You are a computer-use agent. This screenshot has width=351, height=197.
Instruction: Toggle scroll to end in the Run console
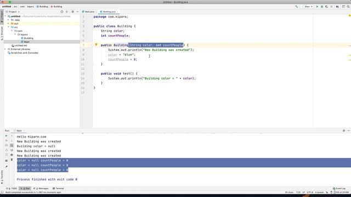click(12, 150)
